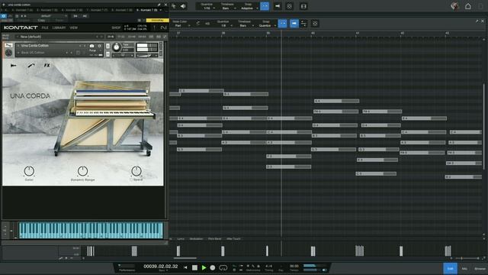The image size is (488, 275).
Task: Click the editor sync cursor icon
Action: pyautogui.click(x=303, y=24)
